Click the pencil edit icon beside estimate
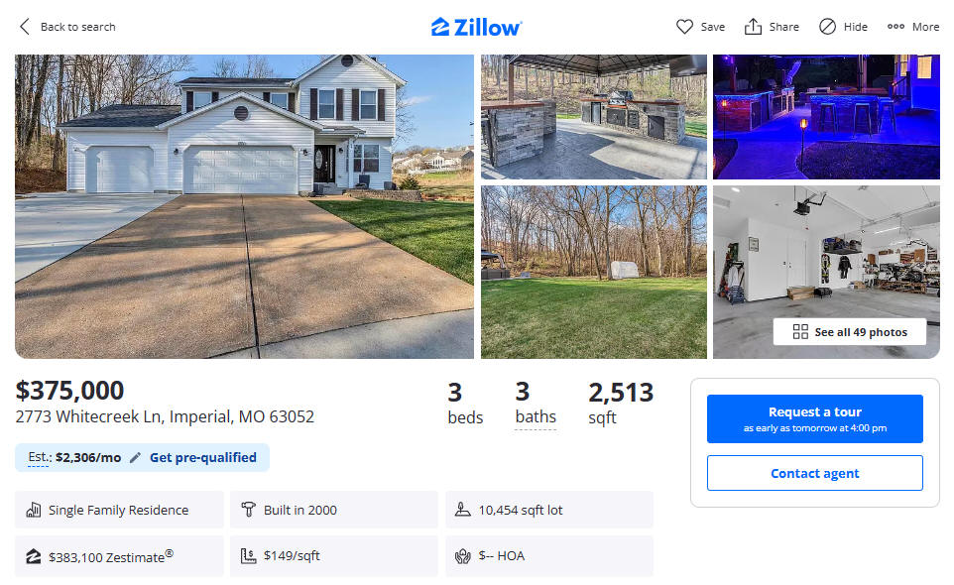The image size is (954, 585). [x=135, y=458]
